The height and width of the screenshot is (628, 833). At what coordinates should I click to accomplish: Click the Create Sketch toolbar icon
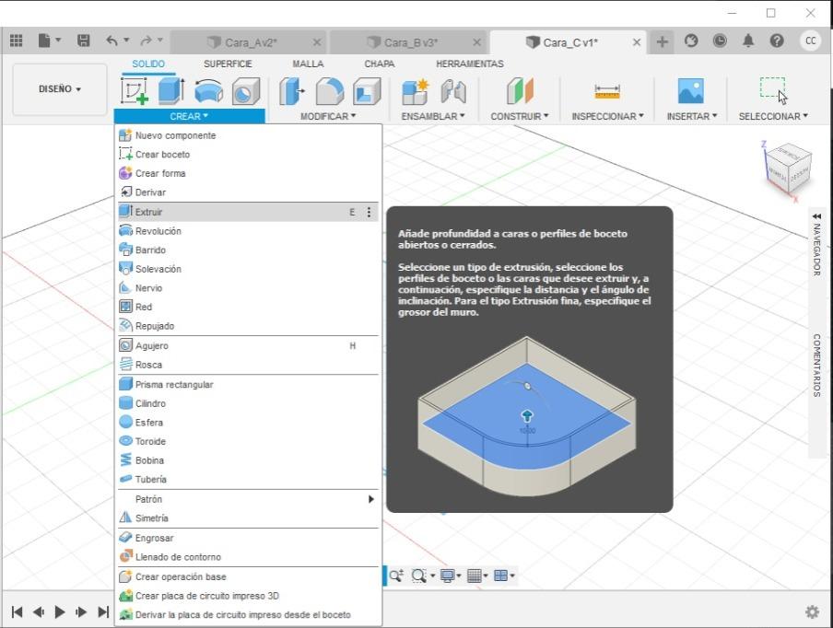(135, 91)
